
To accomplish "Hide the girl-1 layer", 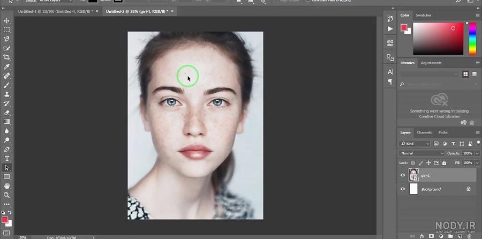I will (x=403, y=175).
